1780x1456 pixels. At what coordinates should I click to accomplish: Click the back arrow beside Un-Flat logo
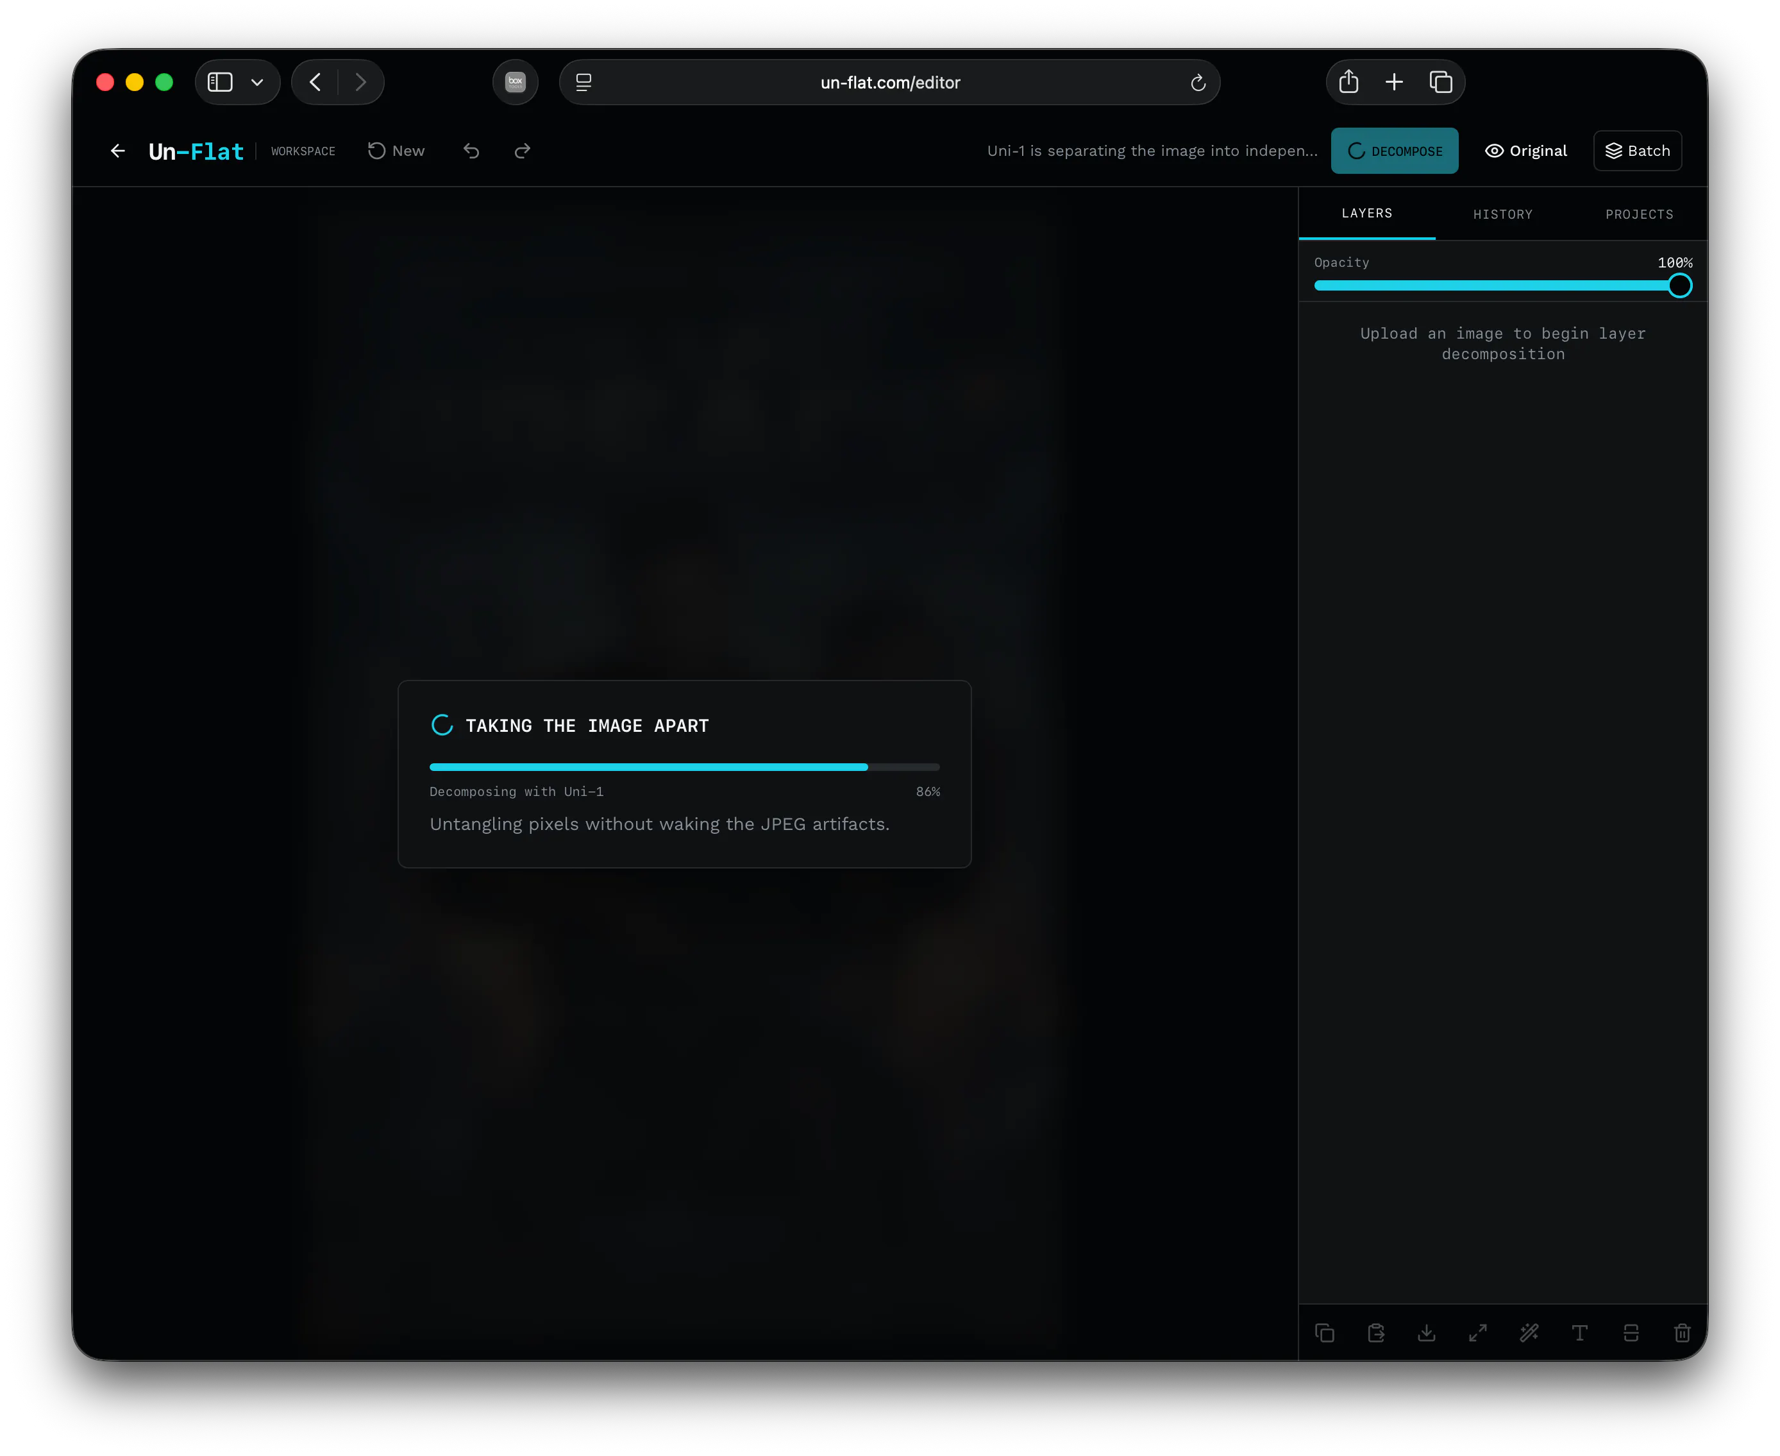(118, 151)
